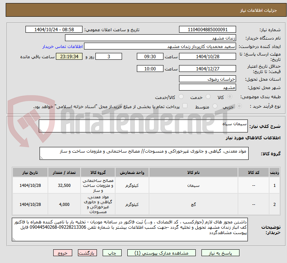Viewport: 287px width, 263px height.
Task: Click the سعید محمدیان requester field
Action: [160, 46]
